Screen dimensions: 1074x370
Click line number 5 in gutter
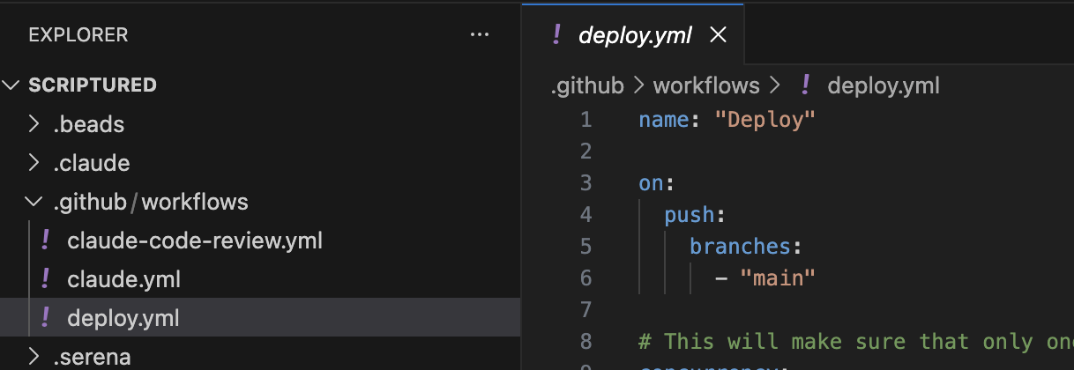(586, 246)
